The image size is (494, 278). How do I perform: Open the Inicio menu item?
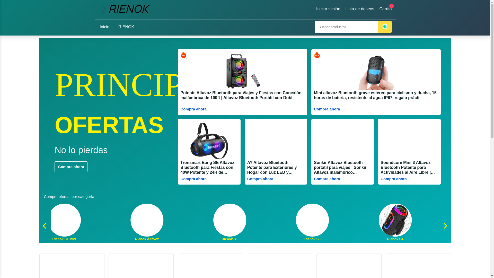point(104,27)
